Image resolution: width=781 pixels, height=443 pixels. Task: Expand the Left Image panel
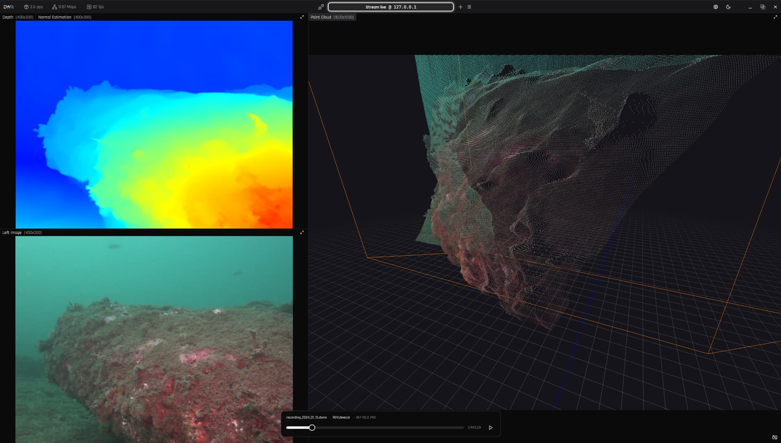point(302,232)
